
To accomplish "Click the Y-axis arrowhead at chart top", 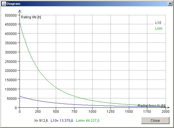I will coord(20,11).
